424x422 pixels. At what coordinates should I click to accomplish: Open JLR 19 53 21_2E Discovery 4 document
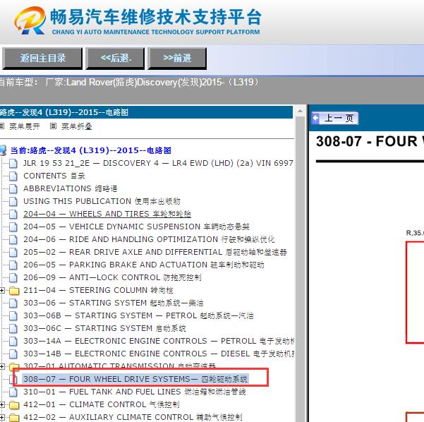(158, 163)
